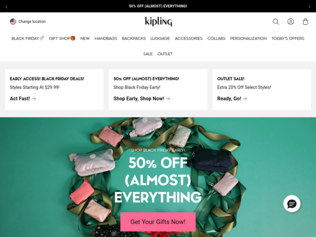The height and width of the screenshot is (237, 316).
Task: Open the Accessories menu item
Action: click(x=189, y=38)
